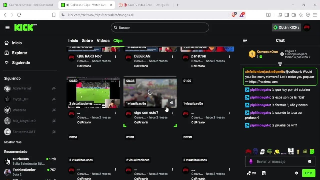Collapse the chat panel with the arrow icon

click(x=245, y=40)
